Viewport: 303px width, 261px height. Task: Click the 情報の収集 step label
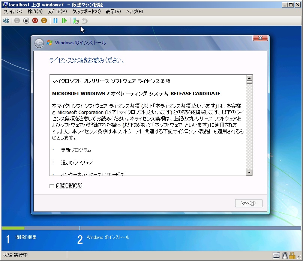[x=26, y=237]
